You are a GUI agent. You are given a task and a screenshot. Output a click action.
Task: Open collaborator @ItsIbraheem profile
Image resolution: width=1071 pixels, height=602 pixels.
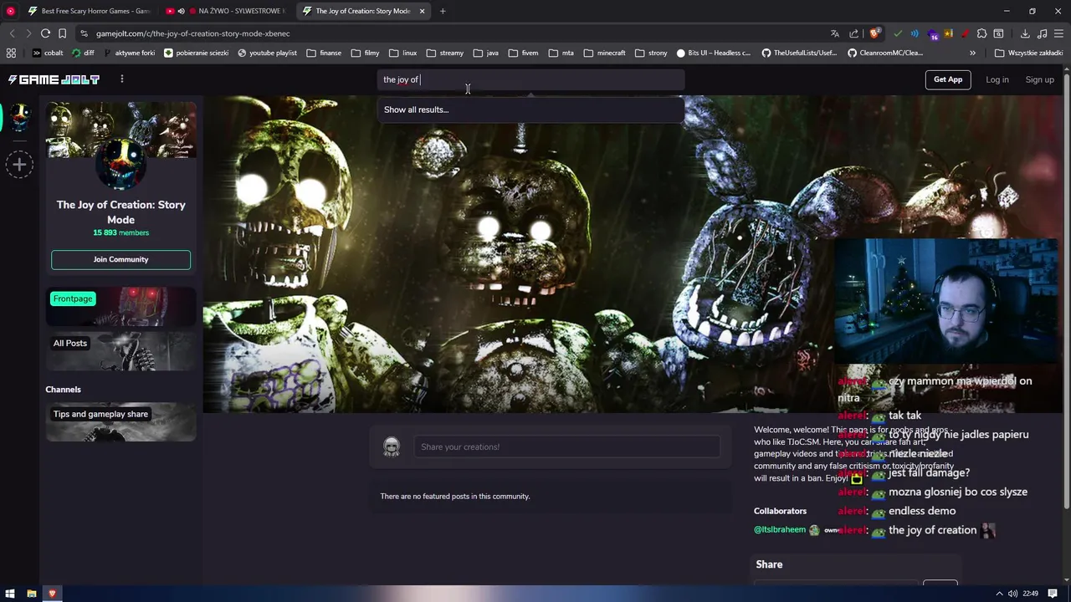pyautogui.click(x=780, y=530)
